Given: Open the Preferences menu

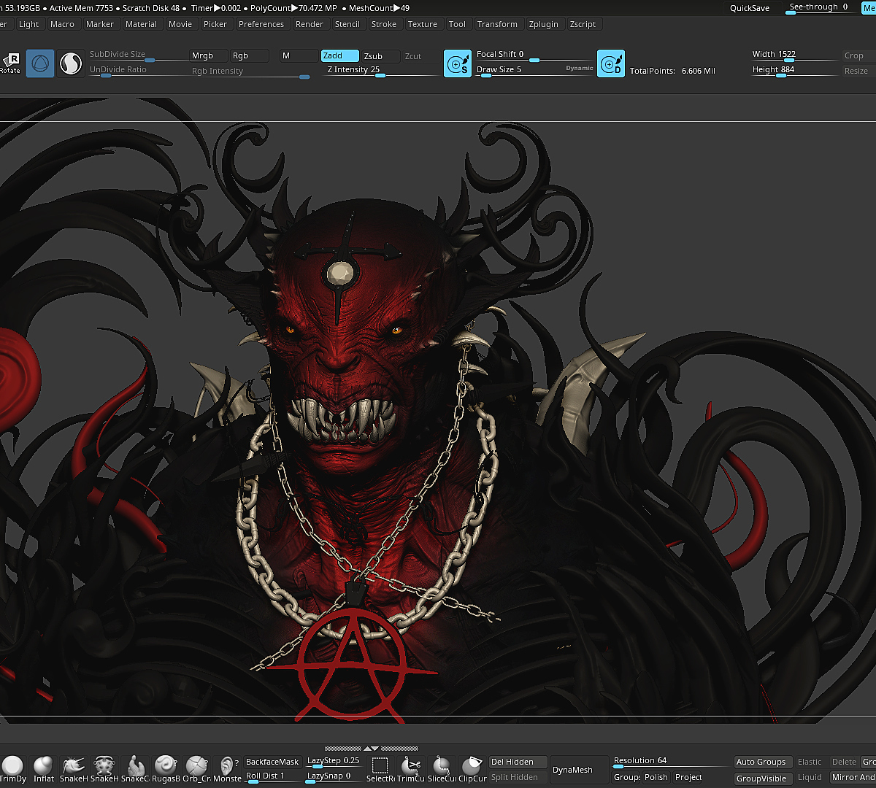Looking at the screenshot, I should click(x=261, y=24).
